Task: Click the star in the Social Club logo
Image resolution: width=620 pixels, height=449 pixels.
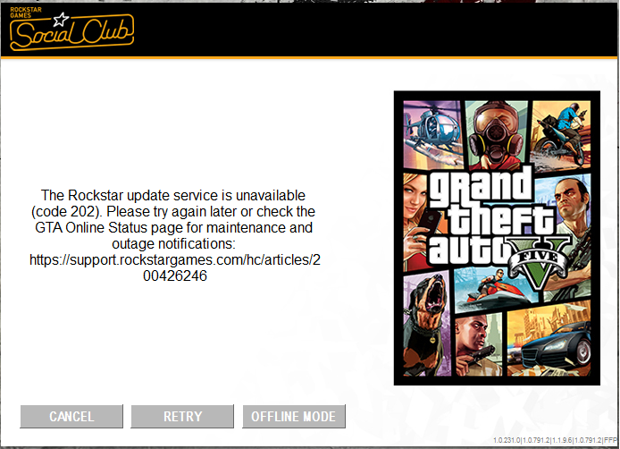Action: click(x=62, y=19)
